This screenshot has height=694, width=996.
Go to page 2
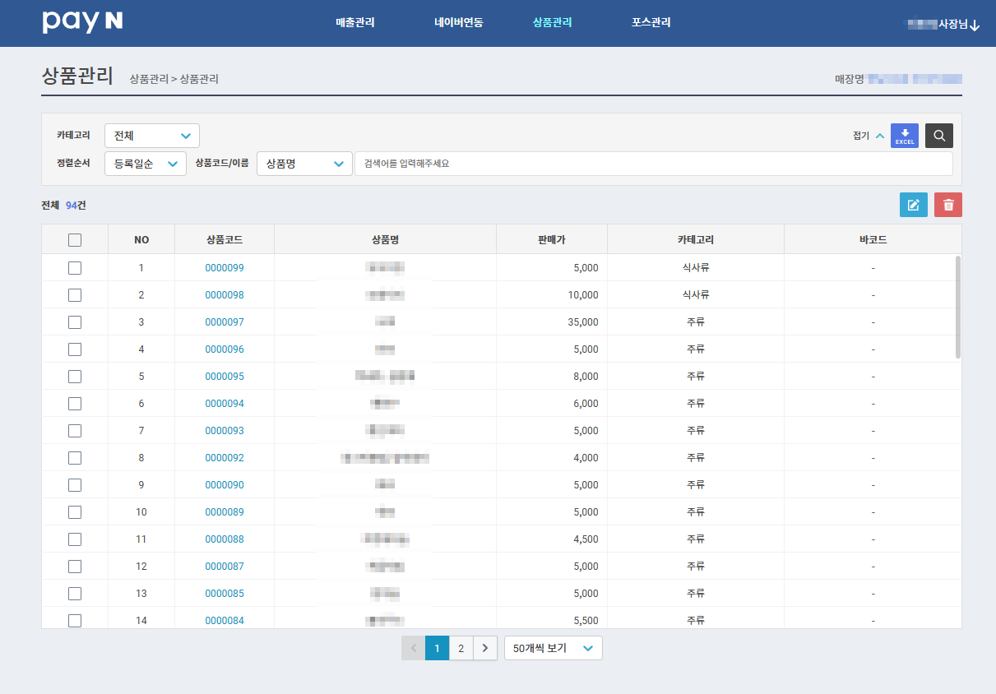pyautogui.click(x=461, y=648)
